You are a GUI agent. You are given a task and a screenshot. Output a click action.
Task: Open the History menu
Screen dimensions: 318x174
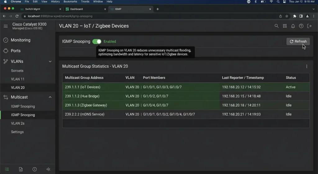(x=55, y=2)
